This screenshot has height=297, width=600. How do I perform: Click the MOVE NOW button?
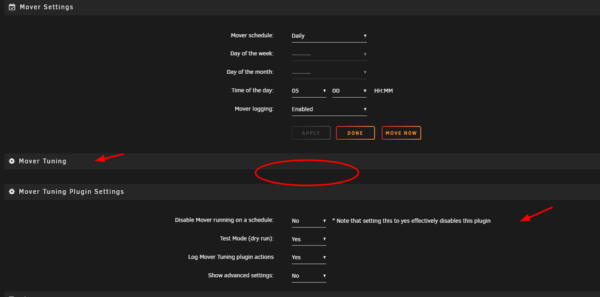click(401, 133)
